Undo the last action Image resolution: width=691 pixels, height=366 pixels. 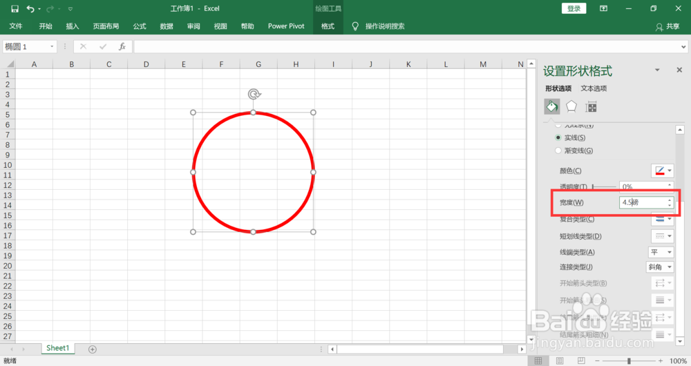30,8
